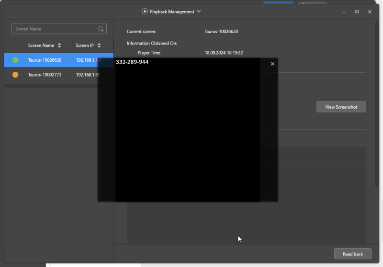Click the search magnifier icon in Screen Name field

click(x=101, y=29)
